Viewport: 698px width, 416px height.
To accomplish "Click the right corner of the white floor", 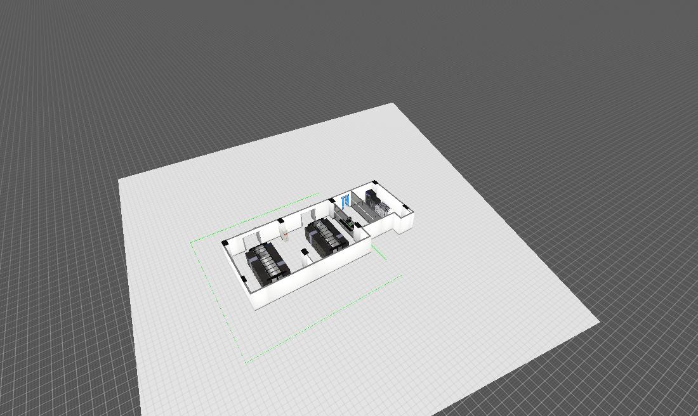I will click(x=598, y=322).
